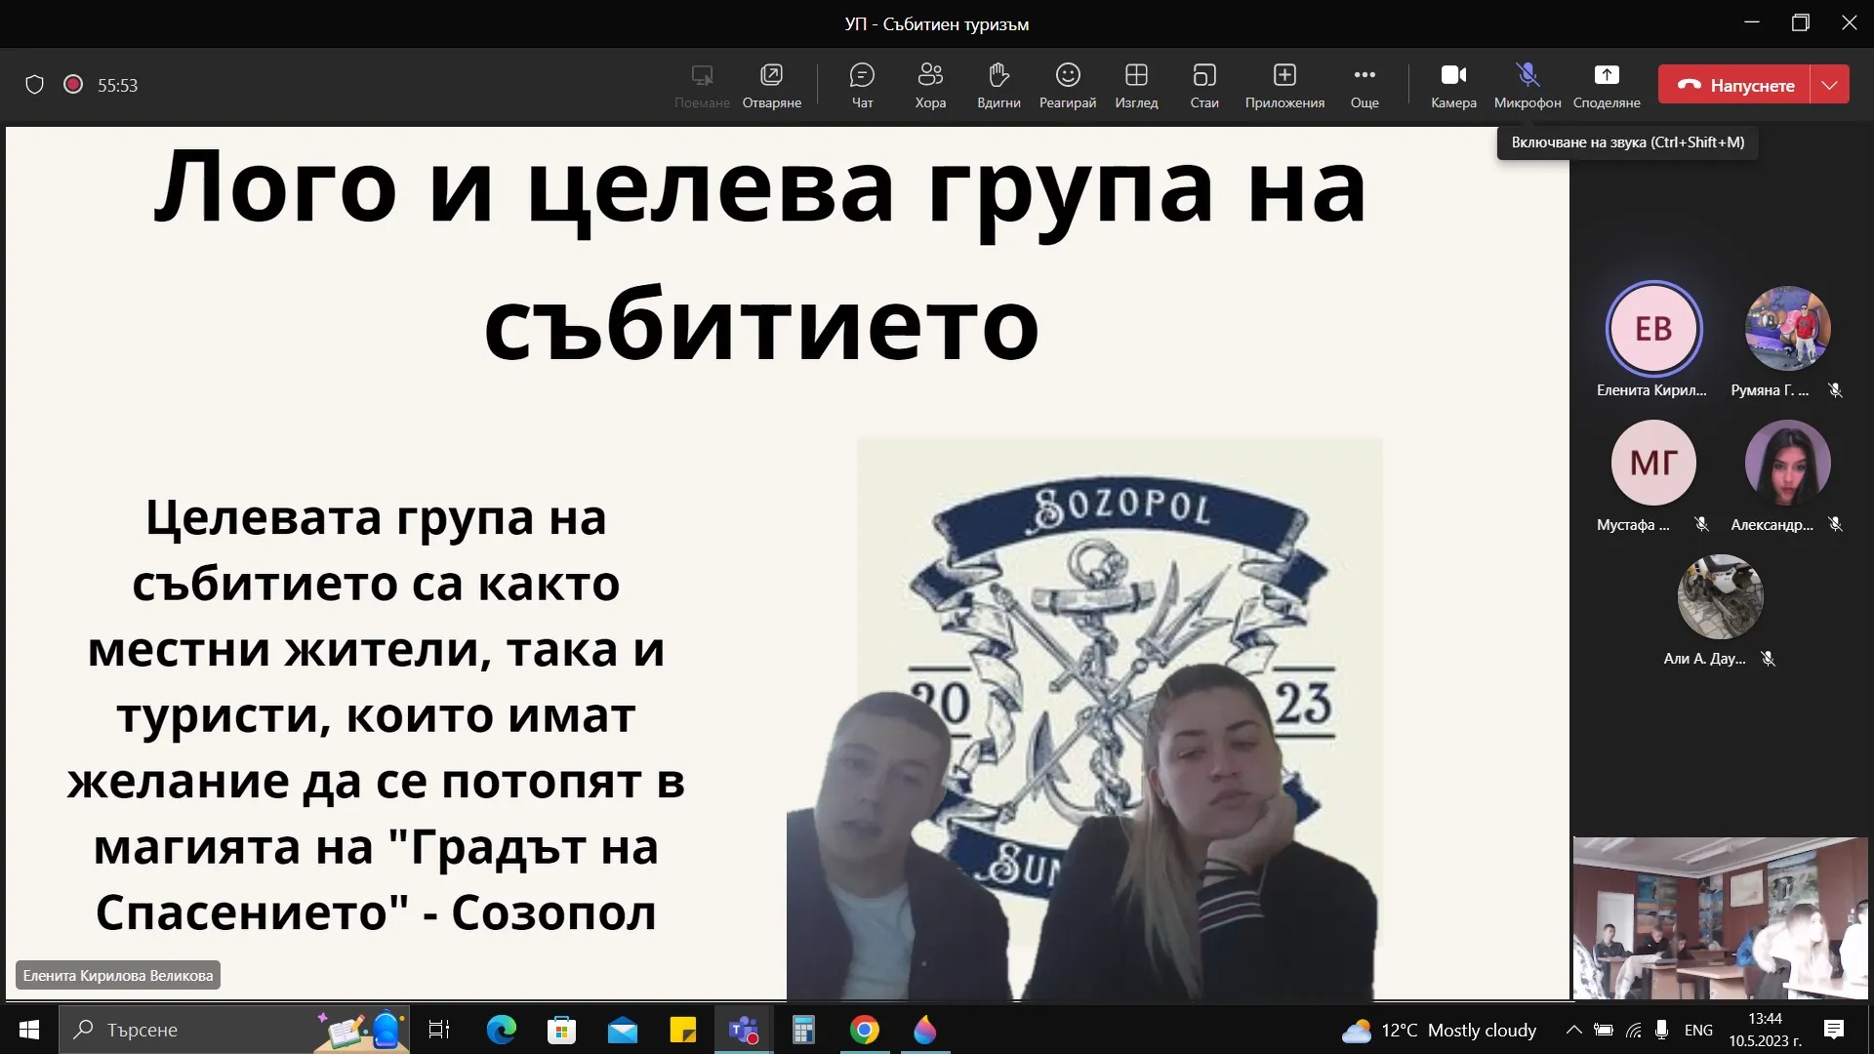Select participant Александр... avatar
This screenshot has width=1874, height=1054.
coord(1787,463)
